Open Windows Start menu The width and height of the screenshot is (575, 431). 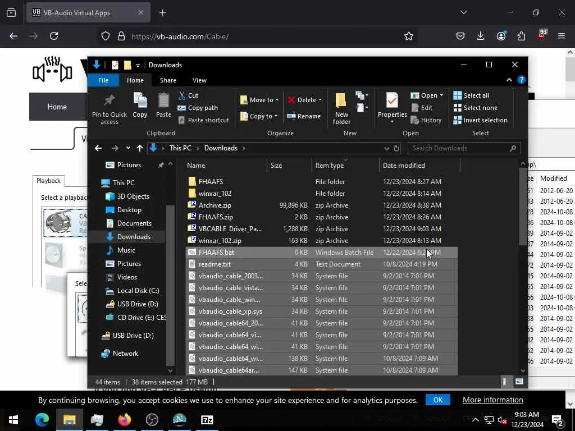tap(13, 420)
